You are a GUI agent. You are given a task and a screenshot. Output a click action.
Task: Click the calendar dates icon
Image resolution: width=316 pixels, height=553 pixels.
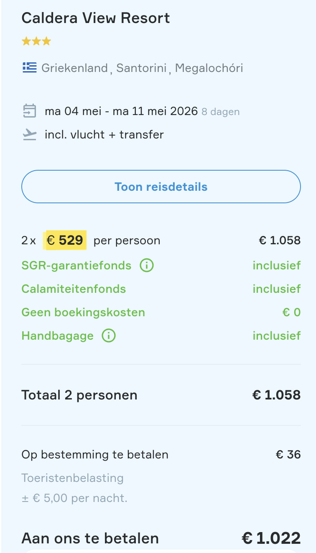click(29, 111)
